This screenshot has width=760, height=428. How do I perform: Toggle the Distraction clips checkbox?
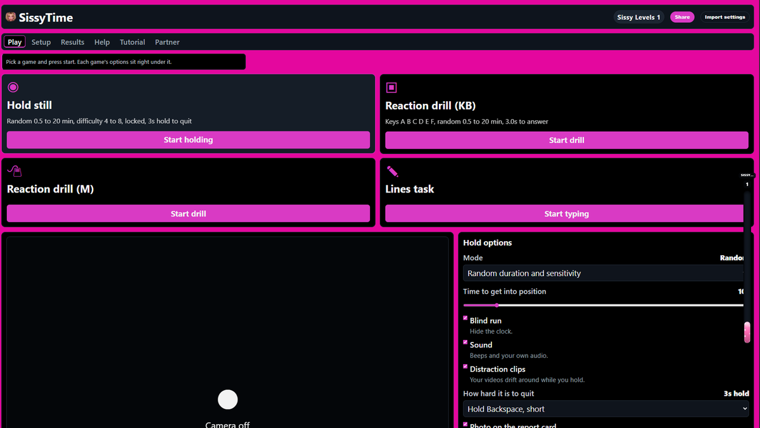point(465,367)
